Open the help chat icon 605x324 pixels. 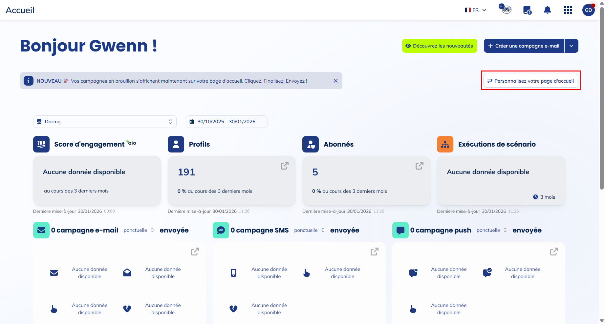coord(527,10)
